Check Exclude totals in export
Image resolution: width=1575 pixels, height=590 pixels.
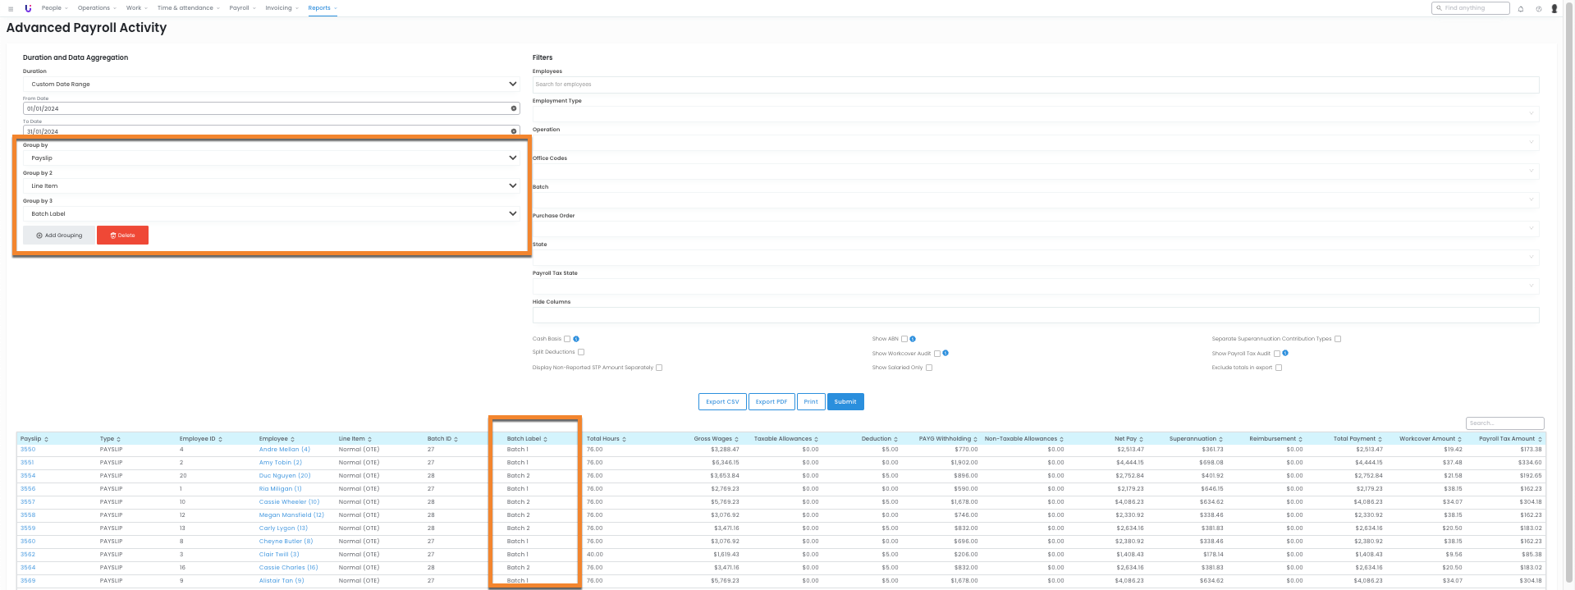click(x=1279, y=368)
